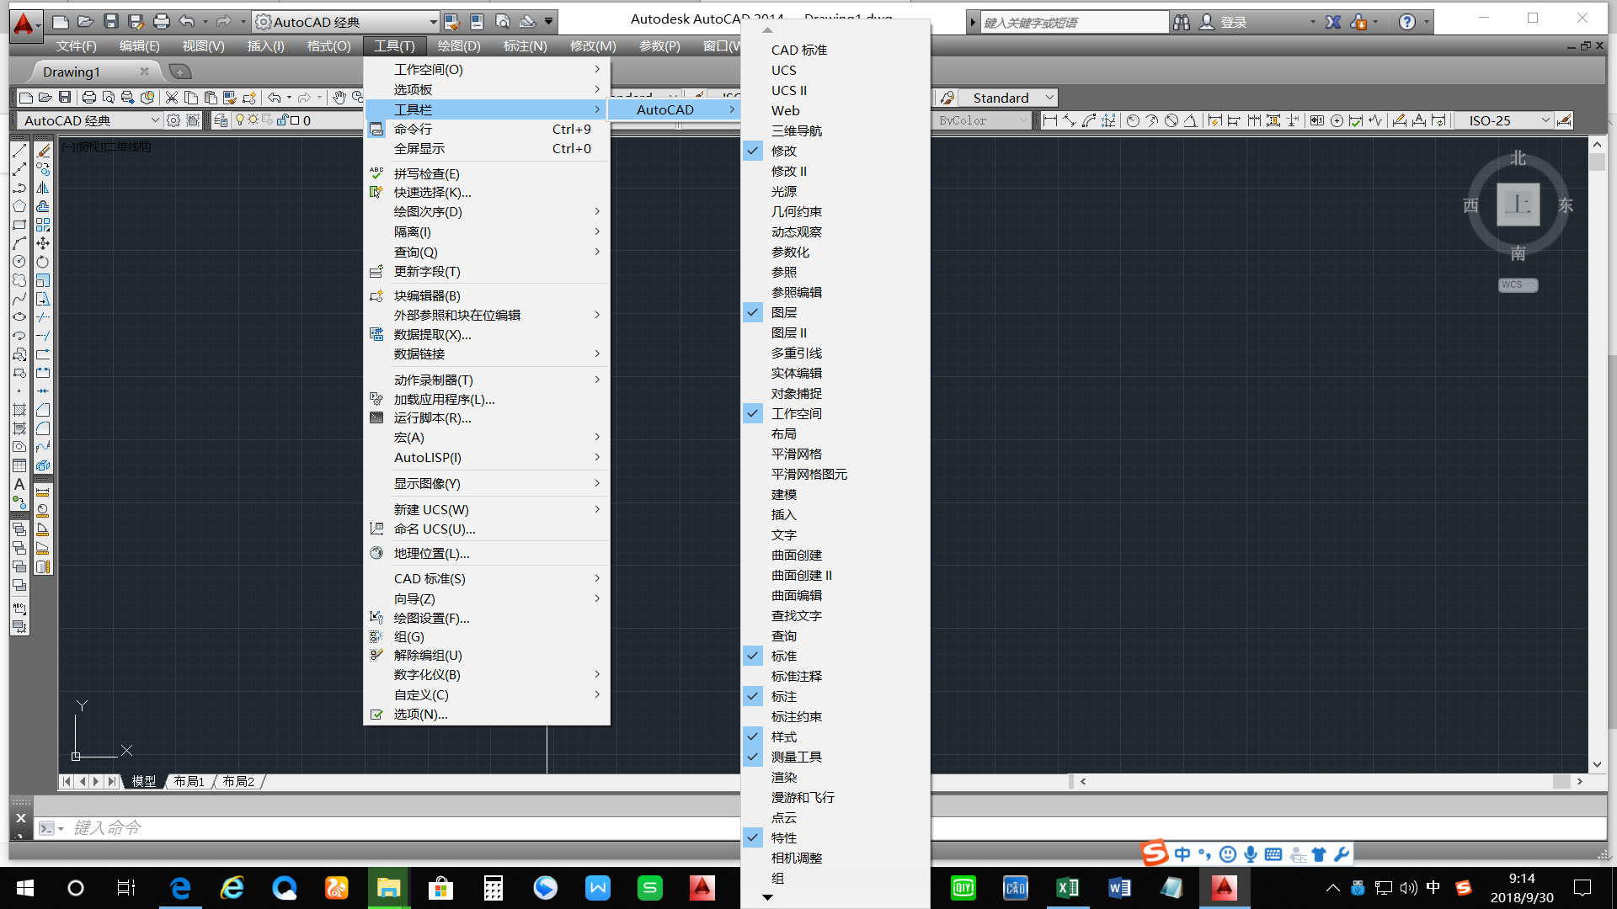Open the 格式(O) menu
Image resolution: width=1617 pixels, height=909 pixels.
[328, 46]
